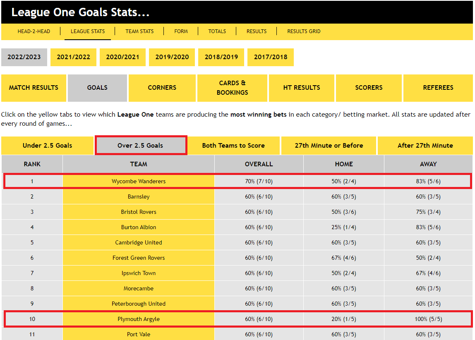Screen dimensions: 475x340
Task: Click the TEAM column header
Action: [139, 164]
